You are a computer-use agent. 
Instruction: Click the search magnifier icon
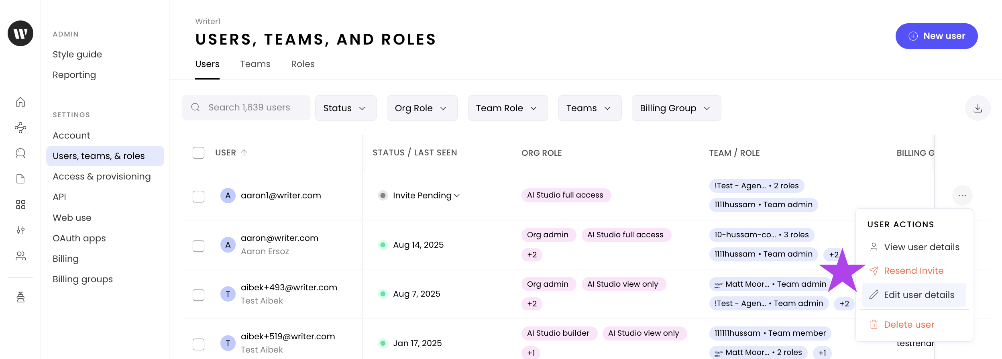click(x=196, y=107)
